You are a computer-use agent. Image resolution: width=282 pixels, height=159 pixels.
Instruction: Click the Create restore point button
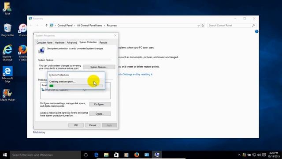coord(100,114)
